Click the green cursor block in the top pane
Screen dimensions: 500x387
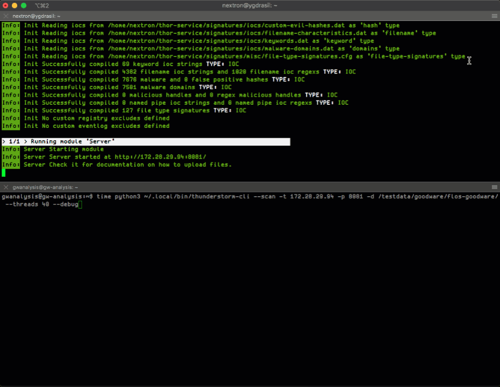tap(3, 173)
